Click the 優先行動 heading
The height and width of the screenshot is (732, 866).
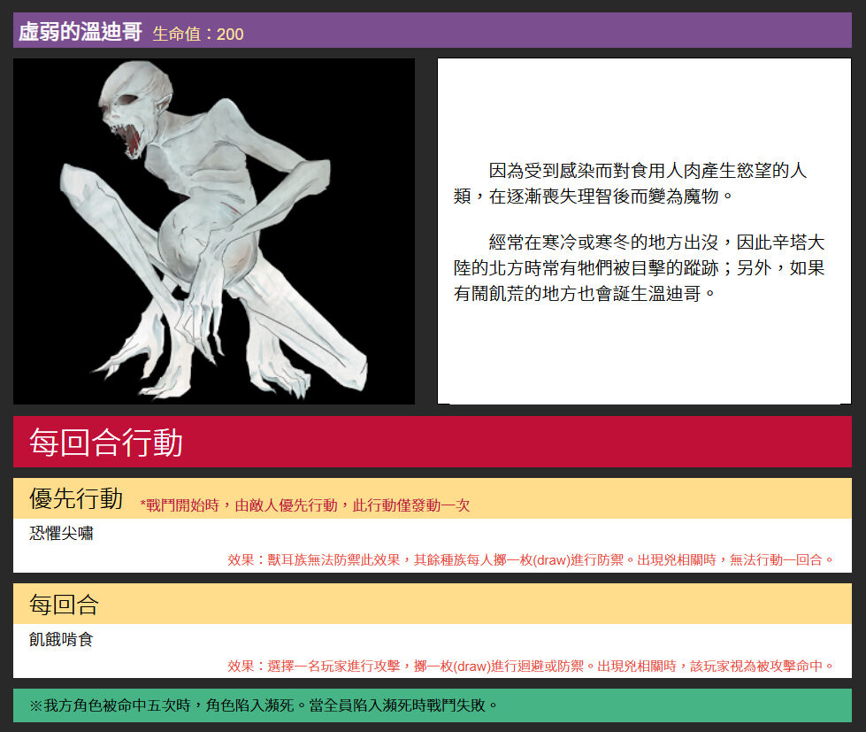(76, 498)
